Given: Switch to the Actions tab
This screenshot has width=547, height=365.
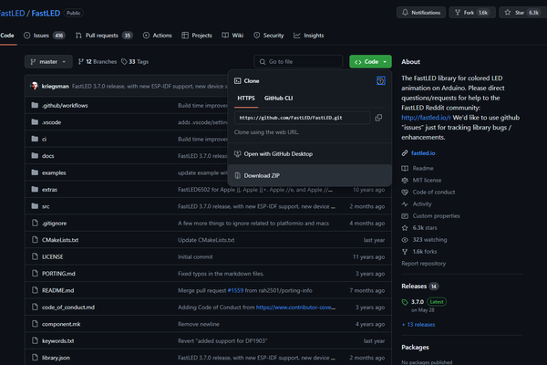Looking at the screenshot, I should coord(158,36).
